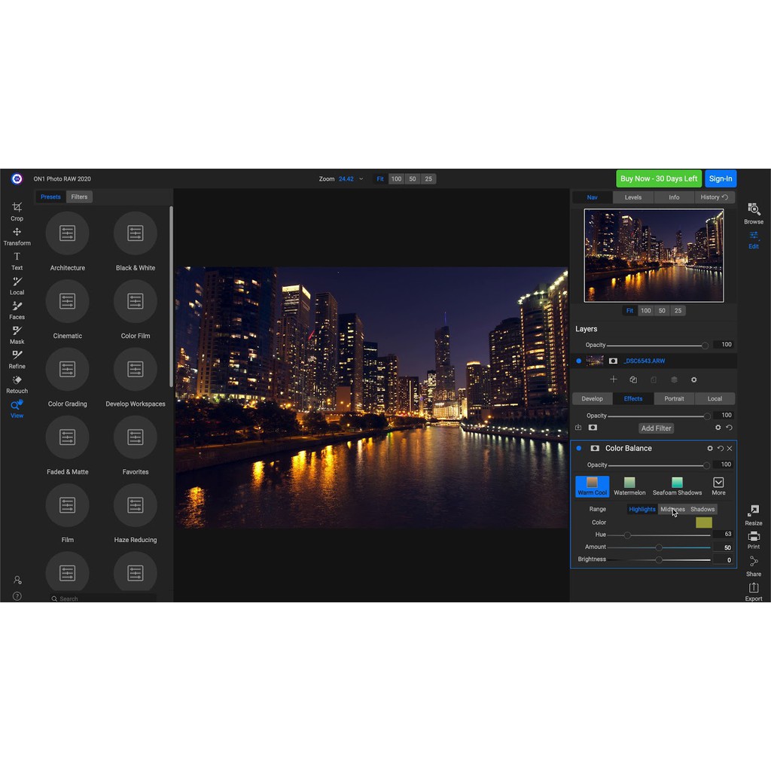Switch to the Portrait tab
The image size is (771, 771).
point(674,398)
